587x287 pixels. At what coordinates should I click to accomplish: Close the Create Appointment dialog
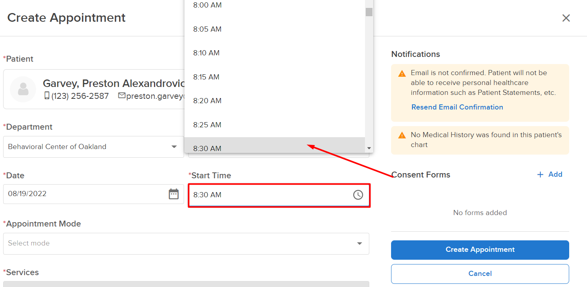coord(566,18)
